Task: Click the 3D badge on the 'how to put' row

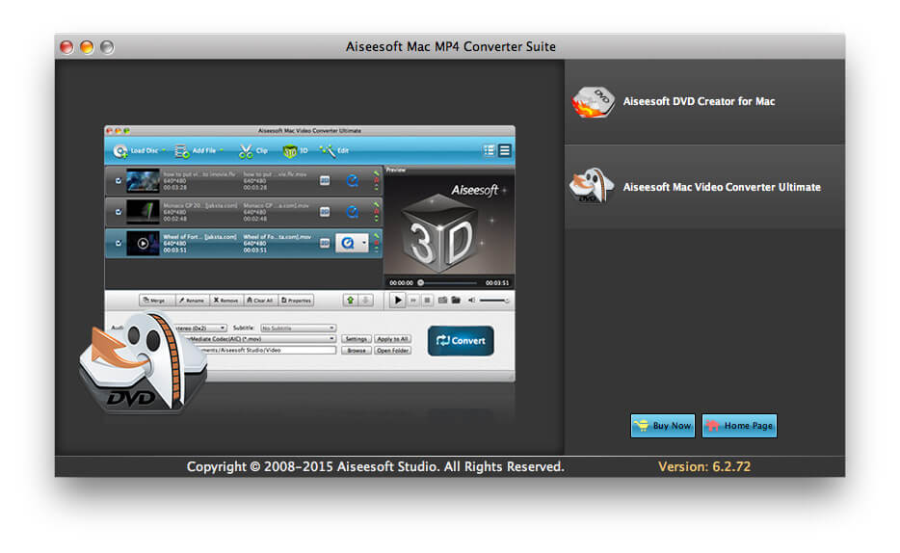Action: (325, 181)
